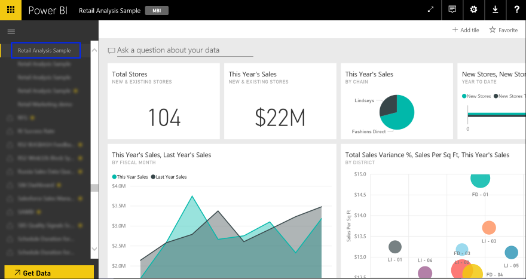
Task: Collapse the navigation pane hamburger icon
Action: pos(11,31)
